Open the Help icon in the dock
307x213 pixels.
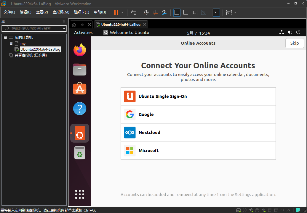[x=80, y=109]
